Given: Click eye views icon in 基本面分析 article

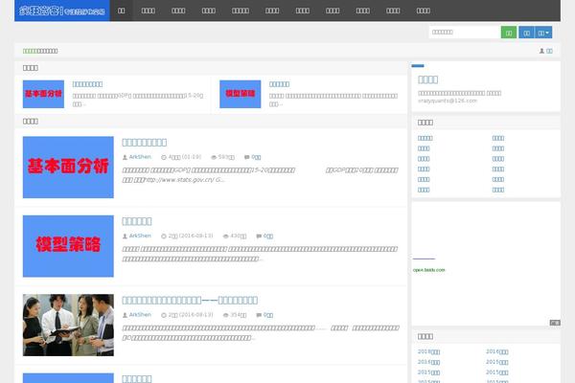Looking at the screenshot, I should click(x=214, y=157).
